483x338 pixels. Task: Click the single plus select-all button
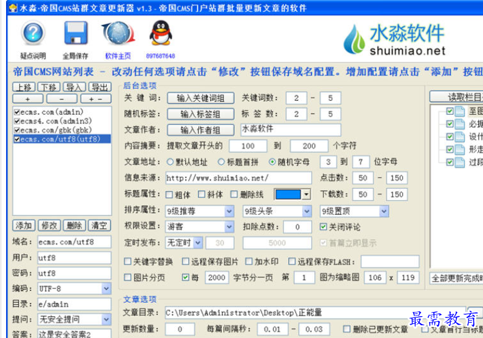pyautogui.click(x=28, y=99)
